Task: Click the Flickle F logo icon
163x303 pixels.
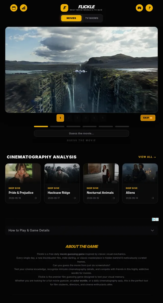Action: (64, 8)
